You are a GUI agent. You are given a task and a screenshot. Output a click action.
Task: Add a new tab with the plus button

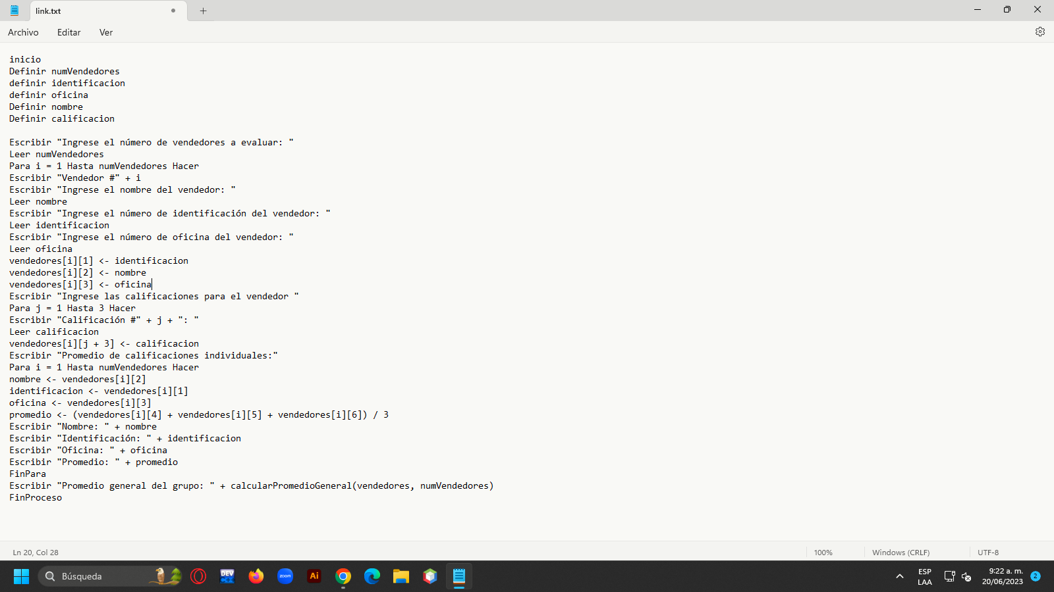[x=203, y=11]
